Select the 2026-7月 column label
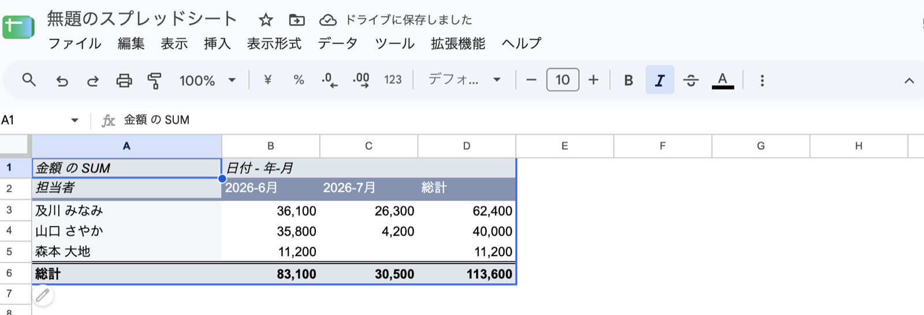The width and height of the screenshot is (924, 315). click(x=368, y=188)
